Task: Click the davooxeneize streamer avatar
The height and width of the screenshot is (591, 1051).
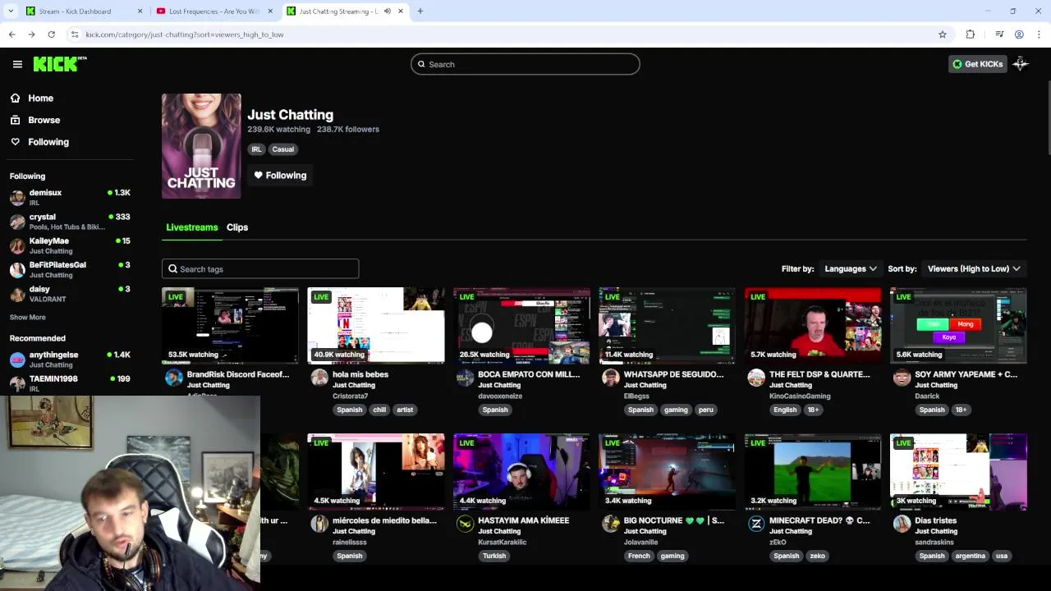Action: click(x=466, y=378)
